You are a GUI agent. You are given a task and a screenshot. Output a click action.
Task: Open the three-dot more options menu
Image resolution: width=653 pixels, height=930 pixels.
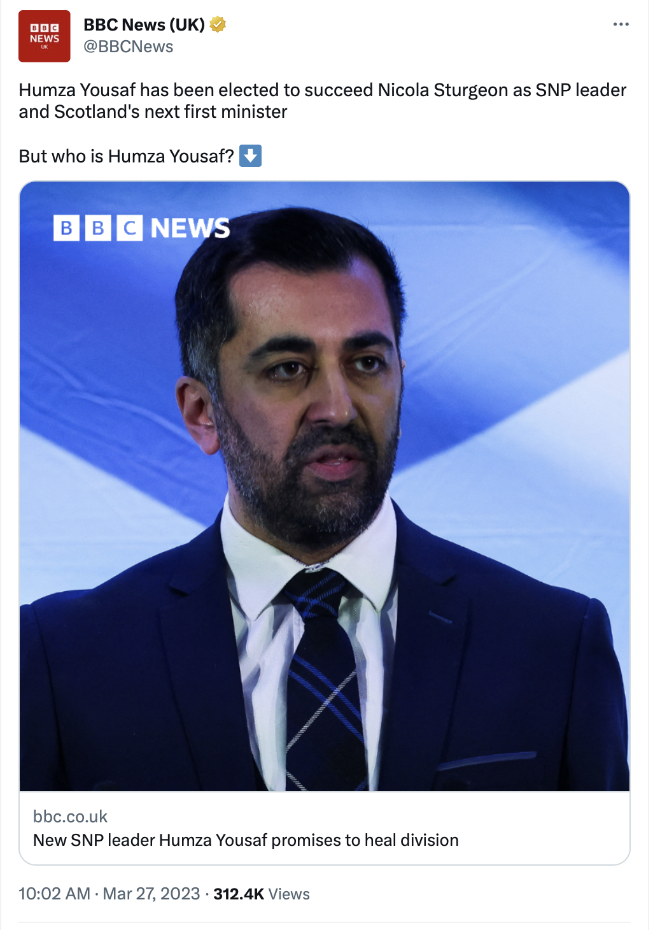[621, 24]
